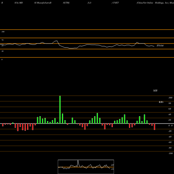Click the MR panel title label
Viewport: 174px width, 174px height.
[155, 90]
